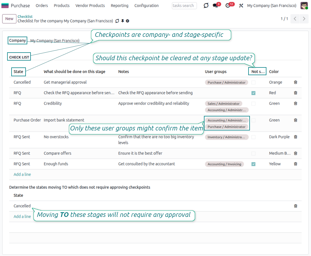Click the chatter toggle icon on the record

[118, 21]
